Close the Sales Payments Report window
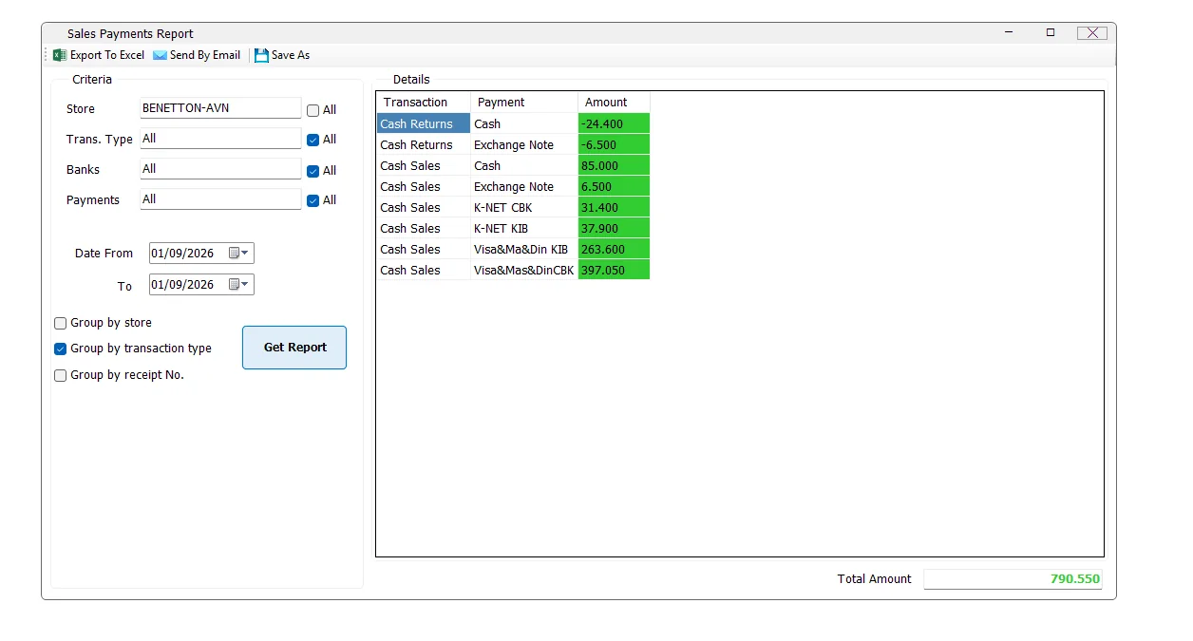This screenshot has width=1193, height=641. click(x=1092, y=33)
